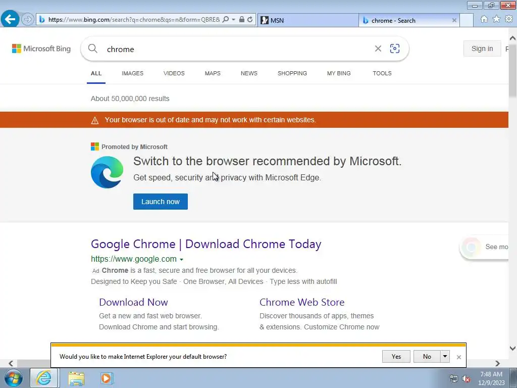The width and height of the screenshot is (517, 388).
Task: Focus the Bing search box containing 'chrome'
Action: click(237, 49)
